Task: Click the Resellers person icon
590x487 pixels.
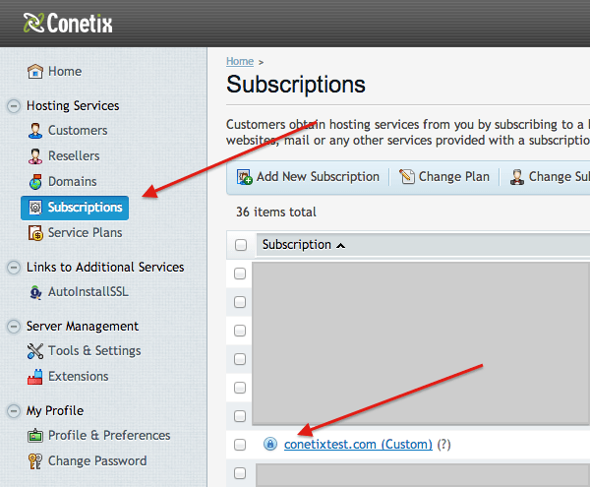Action: click(x=35, y=155)
